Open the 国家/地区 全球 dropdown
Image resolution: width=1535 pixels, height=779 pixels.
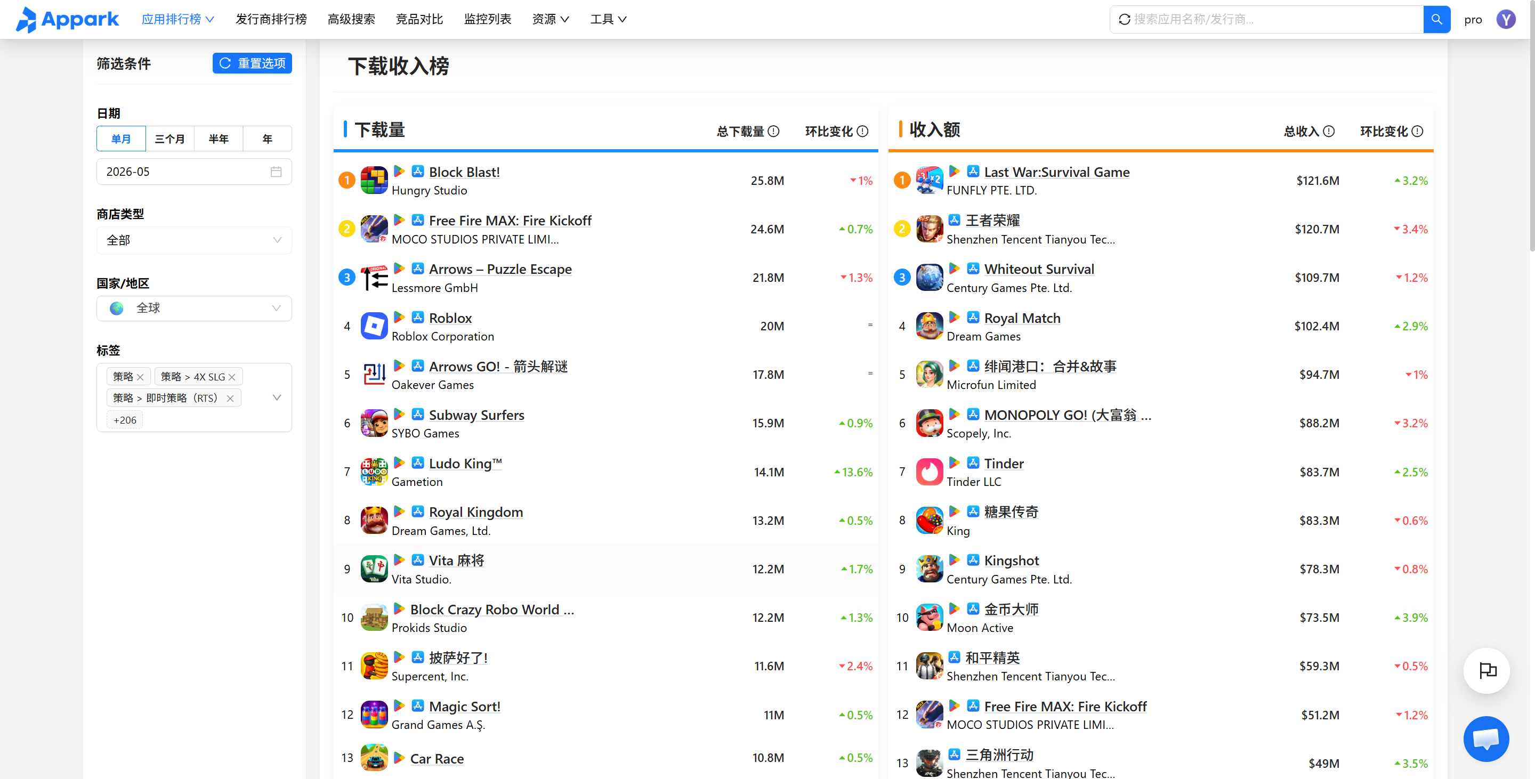[194, 308]
